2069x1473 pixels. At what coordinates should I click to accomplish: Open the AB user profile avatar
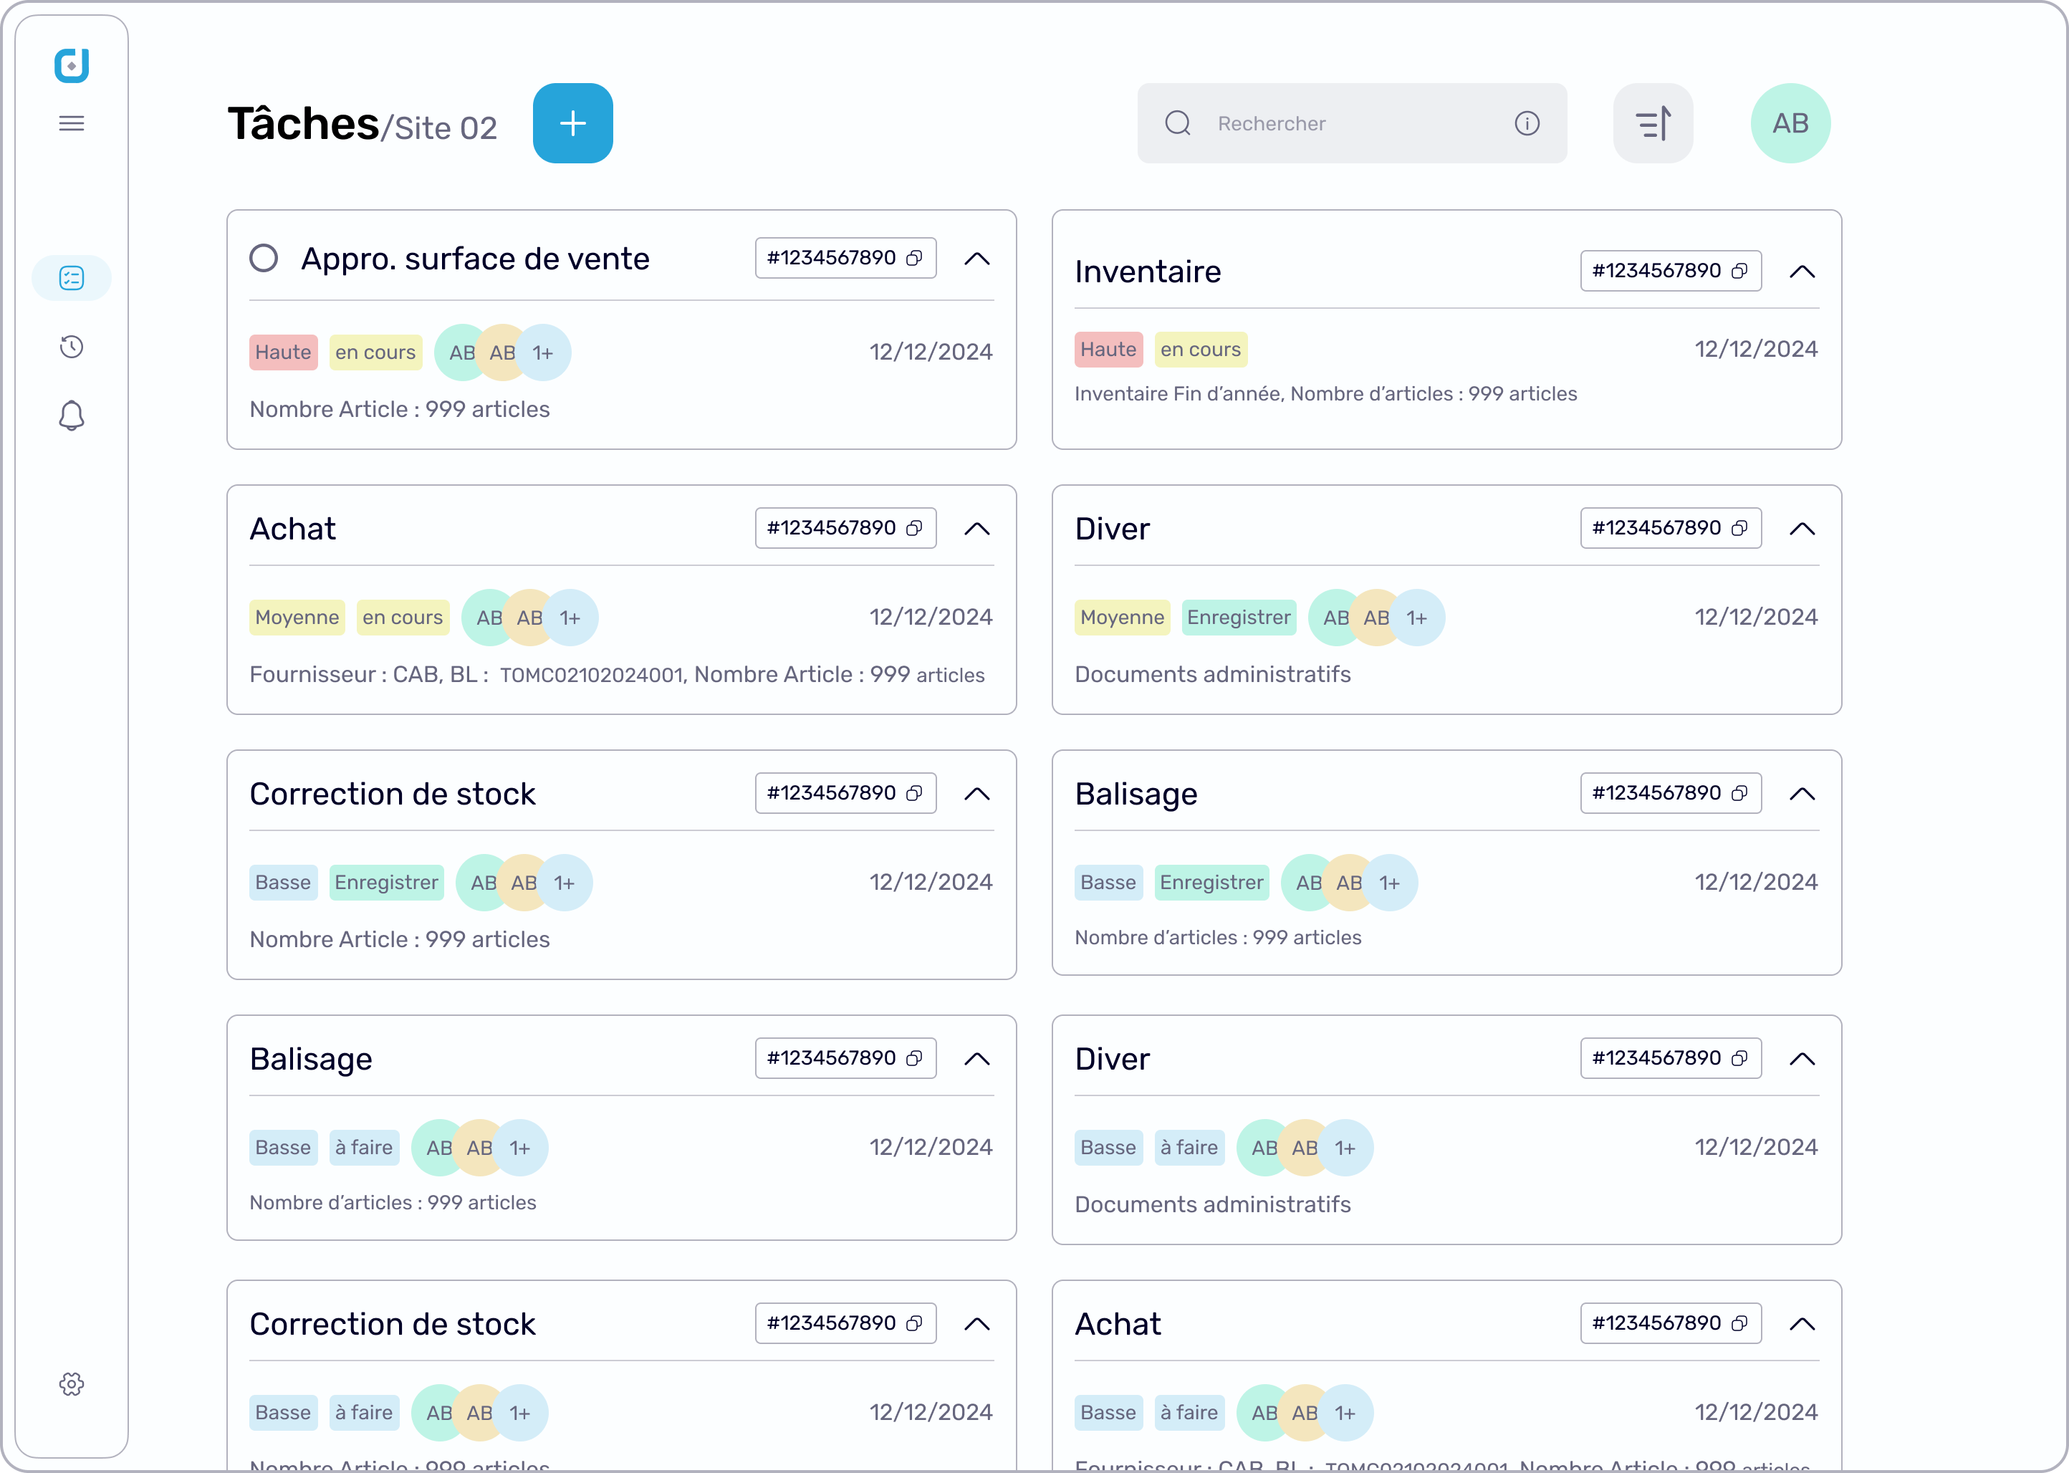click(1790, 123)
